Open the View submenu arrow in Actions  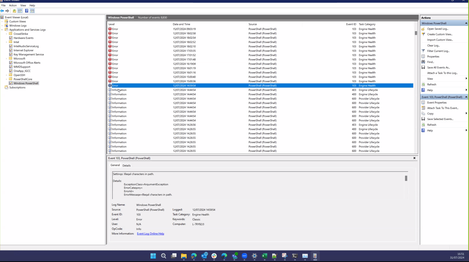click(x=466, y=79)
